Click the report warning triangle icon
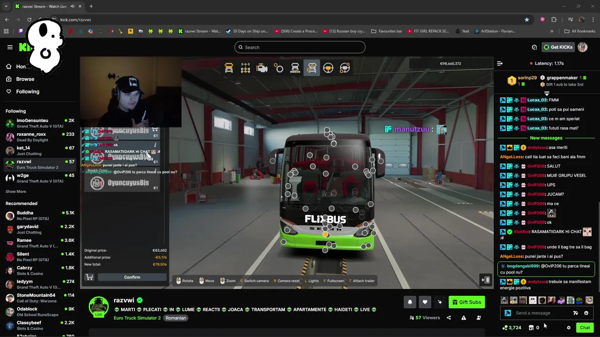The height and width of the screenshot is (337, 600). [464, 318]
